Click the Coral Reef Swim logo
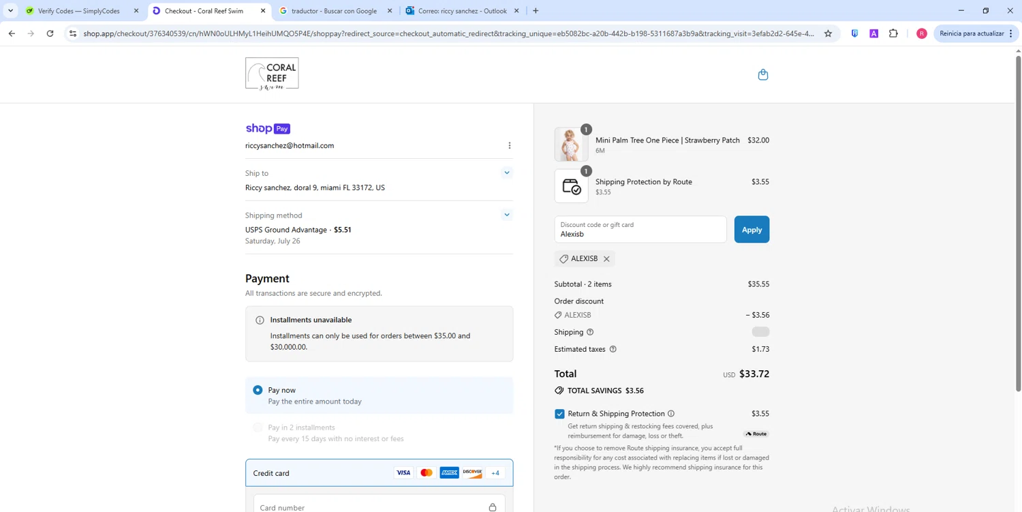Screen dimensions: 1022x512 [272, 74]
